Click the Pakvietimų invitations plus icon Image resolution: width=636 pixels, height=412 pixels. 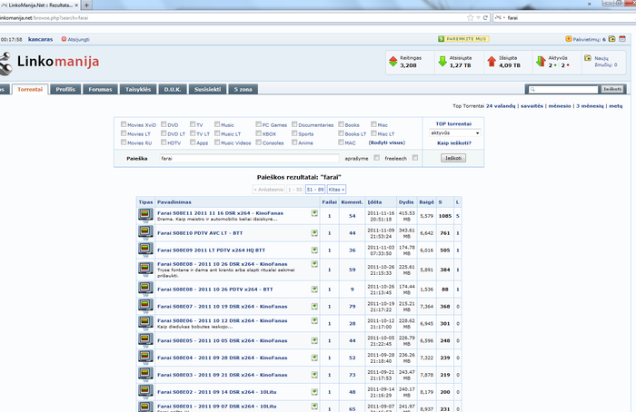[568, 39]
